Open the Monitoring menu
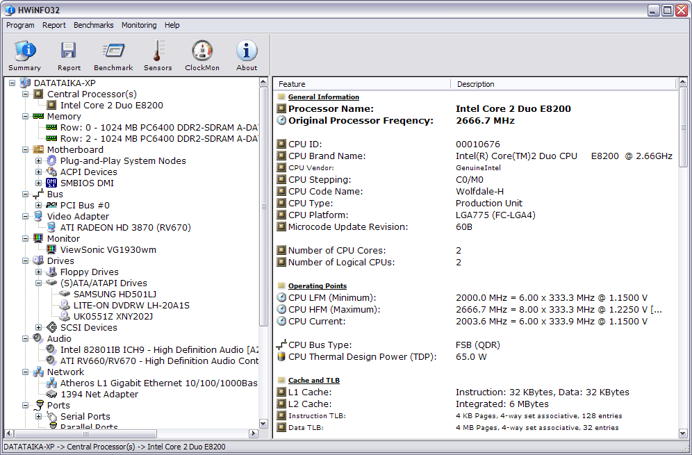 point(139,25)
